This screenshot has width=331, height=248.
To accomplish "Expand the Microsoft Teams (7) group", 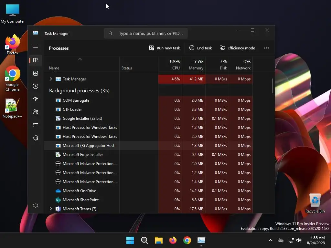I will tap(51, 209).
